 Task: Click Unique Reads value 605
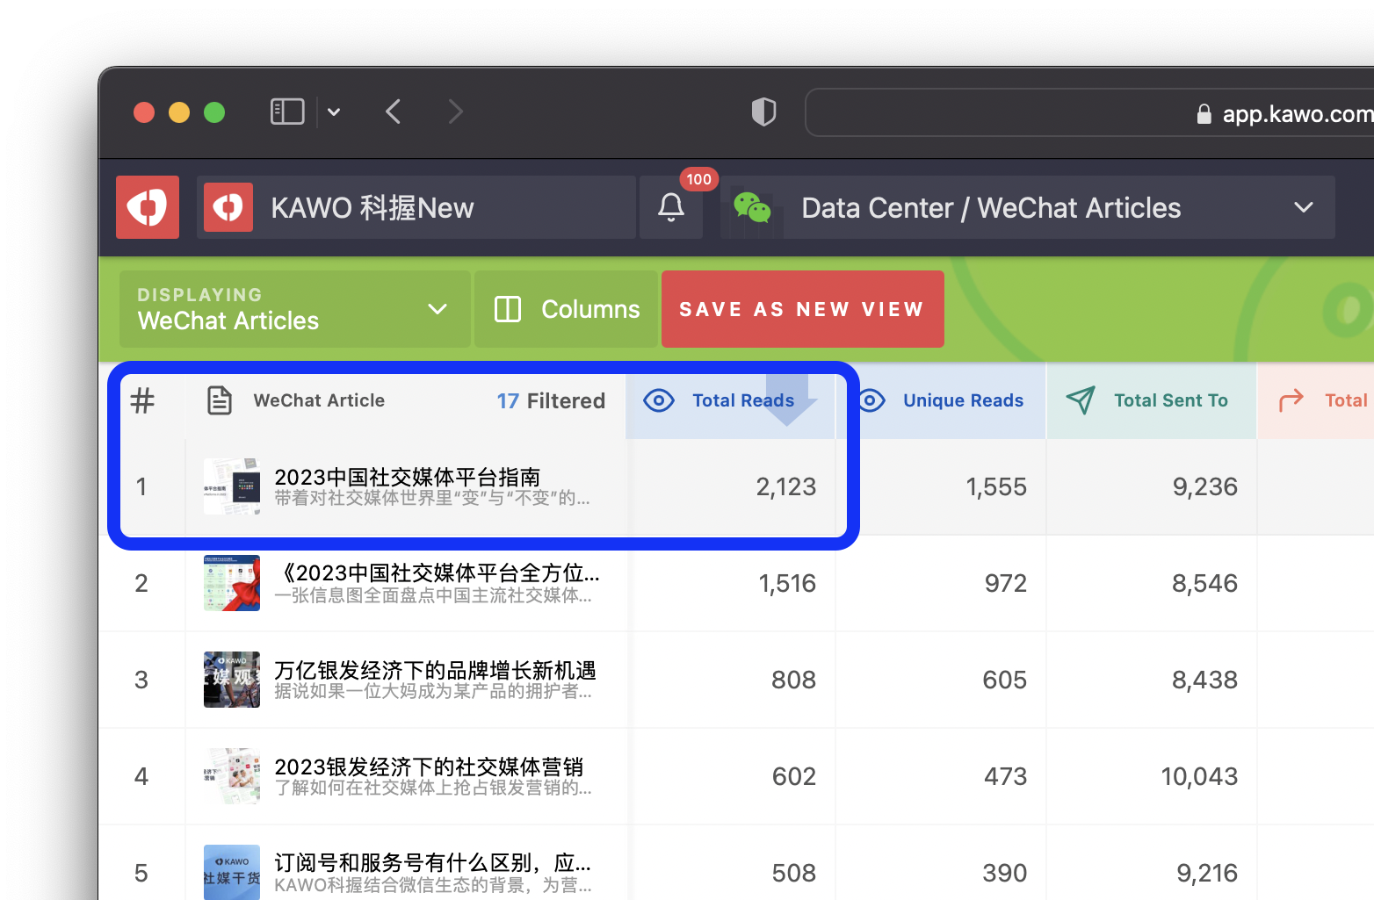point(1004,680)
